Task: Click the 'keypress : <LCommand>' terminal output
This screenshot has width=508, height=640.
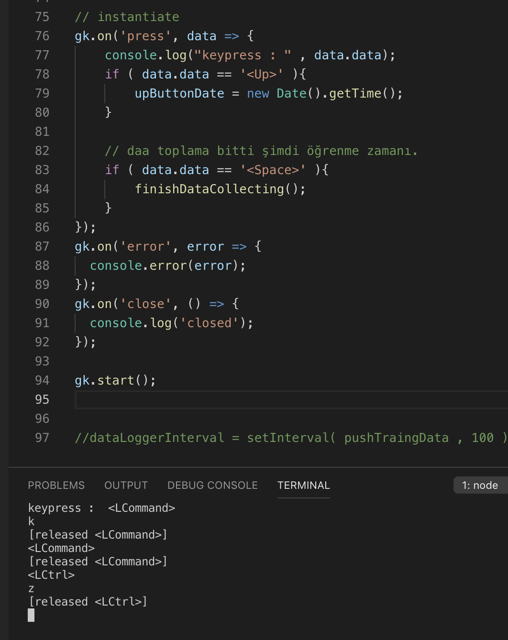Action: [102, 508]
